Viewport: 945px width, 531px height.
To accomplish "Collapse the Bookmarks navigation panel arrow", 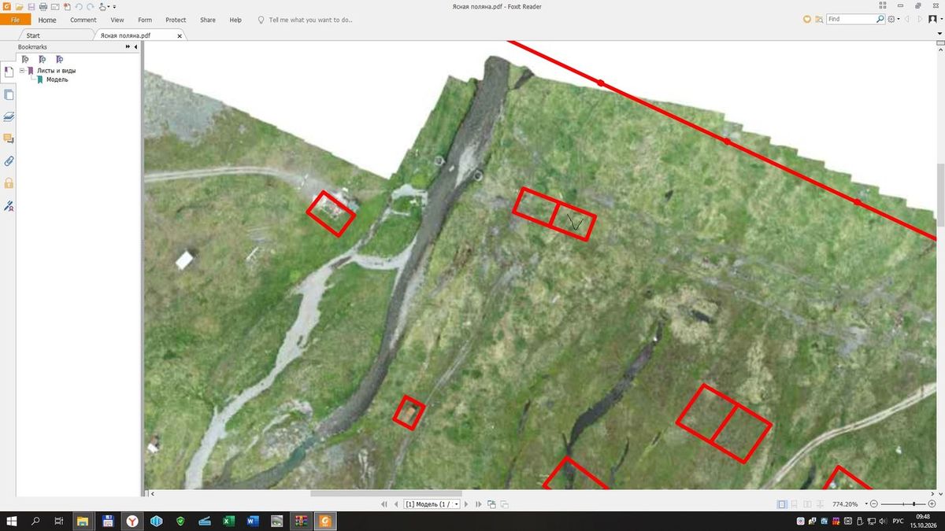I will point(135,47).
